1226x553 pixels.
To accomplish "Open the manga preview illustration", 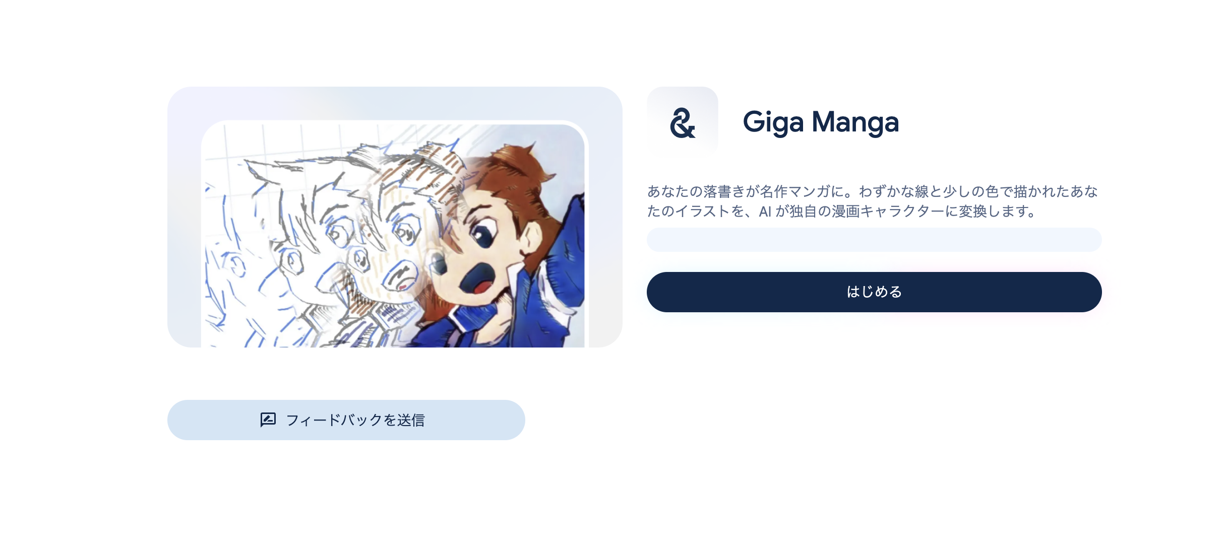I will [x=395, y=235].
